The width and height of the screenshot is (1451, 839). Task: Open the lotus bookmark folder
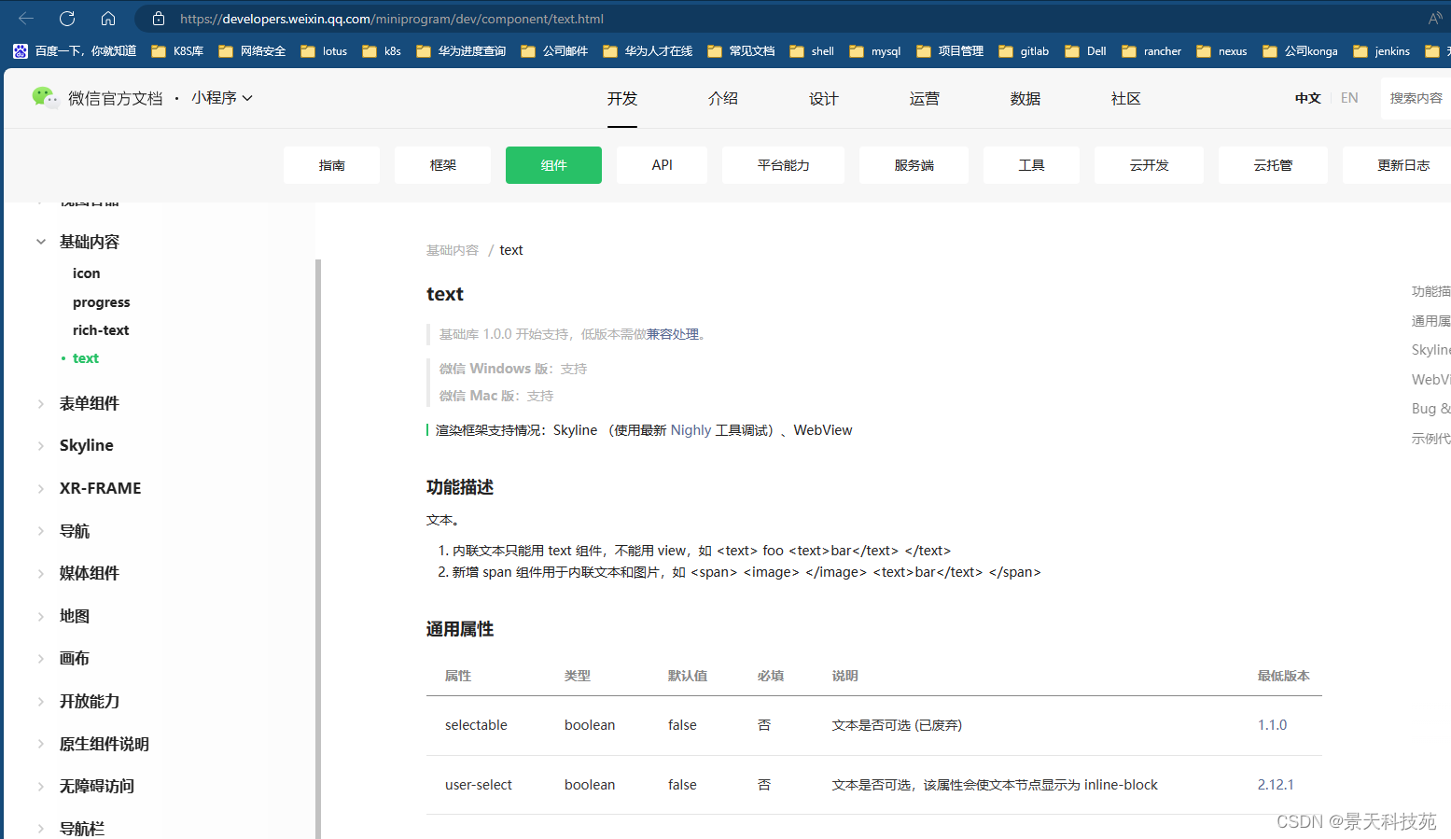324,51
